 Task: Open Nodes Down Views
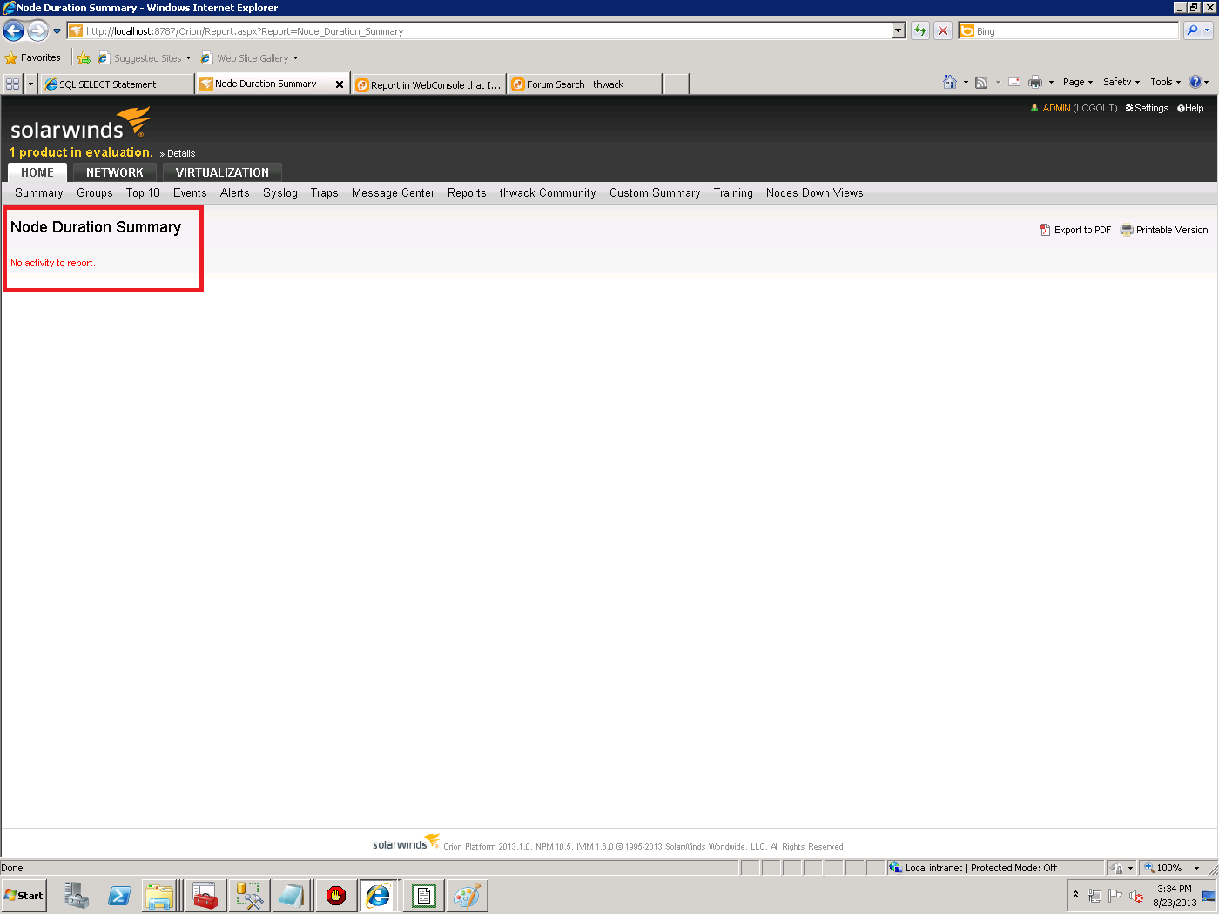(815, 193)
